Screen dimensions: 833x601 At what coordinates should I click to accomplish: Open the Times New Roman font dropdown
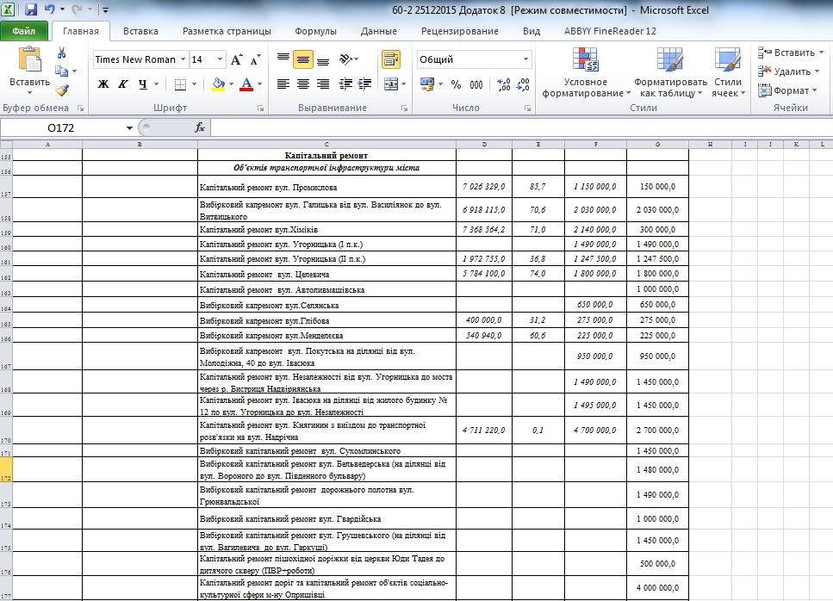183,59
